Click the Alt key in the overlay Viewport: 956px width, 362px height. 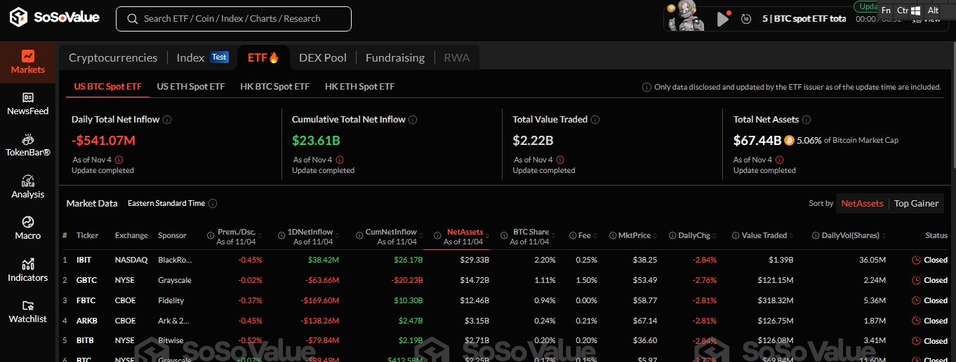pyautogui.click(x=933, y=11)
